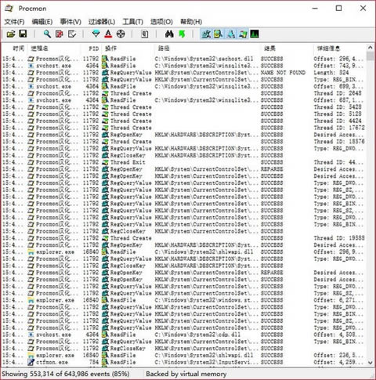Screen dimensions: 376x380
Task: Open the 过滤器(L) menu
Action: click(x=102, y=22)
